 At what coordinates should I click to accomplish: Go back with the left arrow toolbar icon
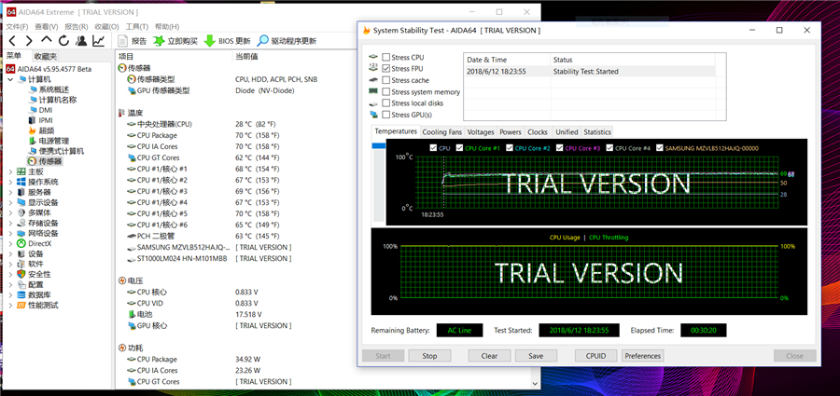pos(12,41)
